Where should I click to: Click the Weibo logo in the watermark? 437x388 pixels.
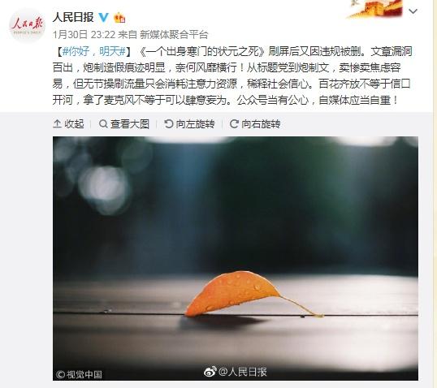tap(210, 372)
